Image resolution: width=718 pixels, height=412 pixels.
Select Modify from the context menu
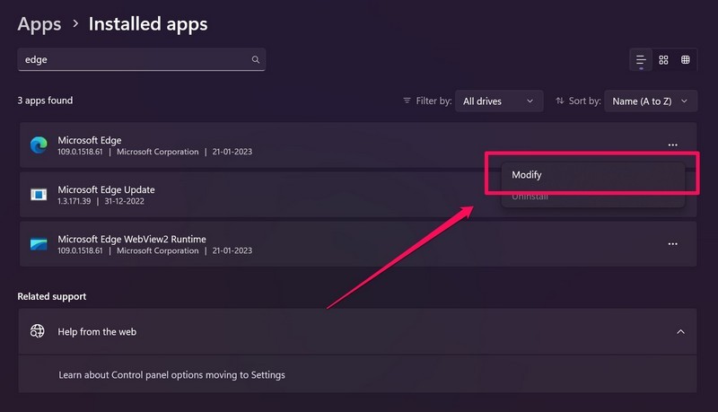527,175
